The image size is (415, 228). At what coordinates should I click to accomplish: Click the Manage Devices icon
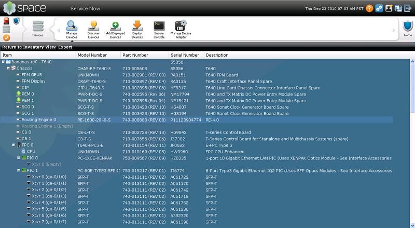[72, 28]
